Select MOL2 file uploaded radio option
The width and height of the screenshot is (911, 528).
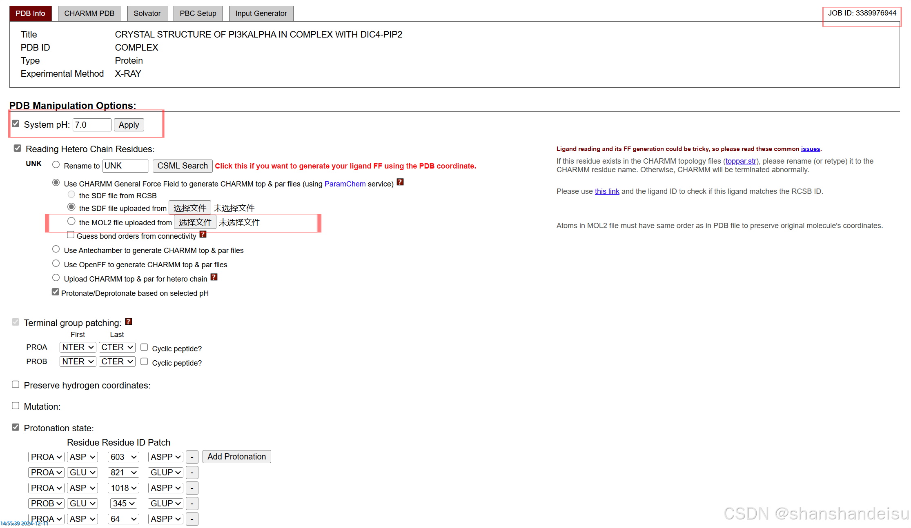[x=71, y=221]
